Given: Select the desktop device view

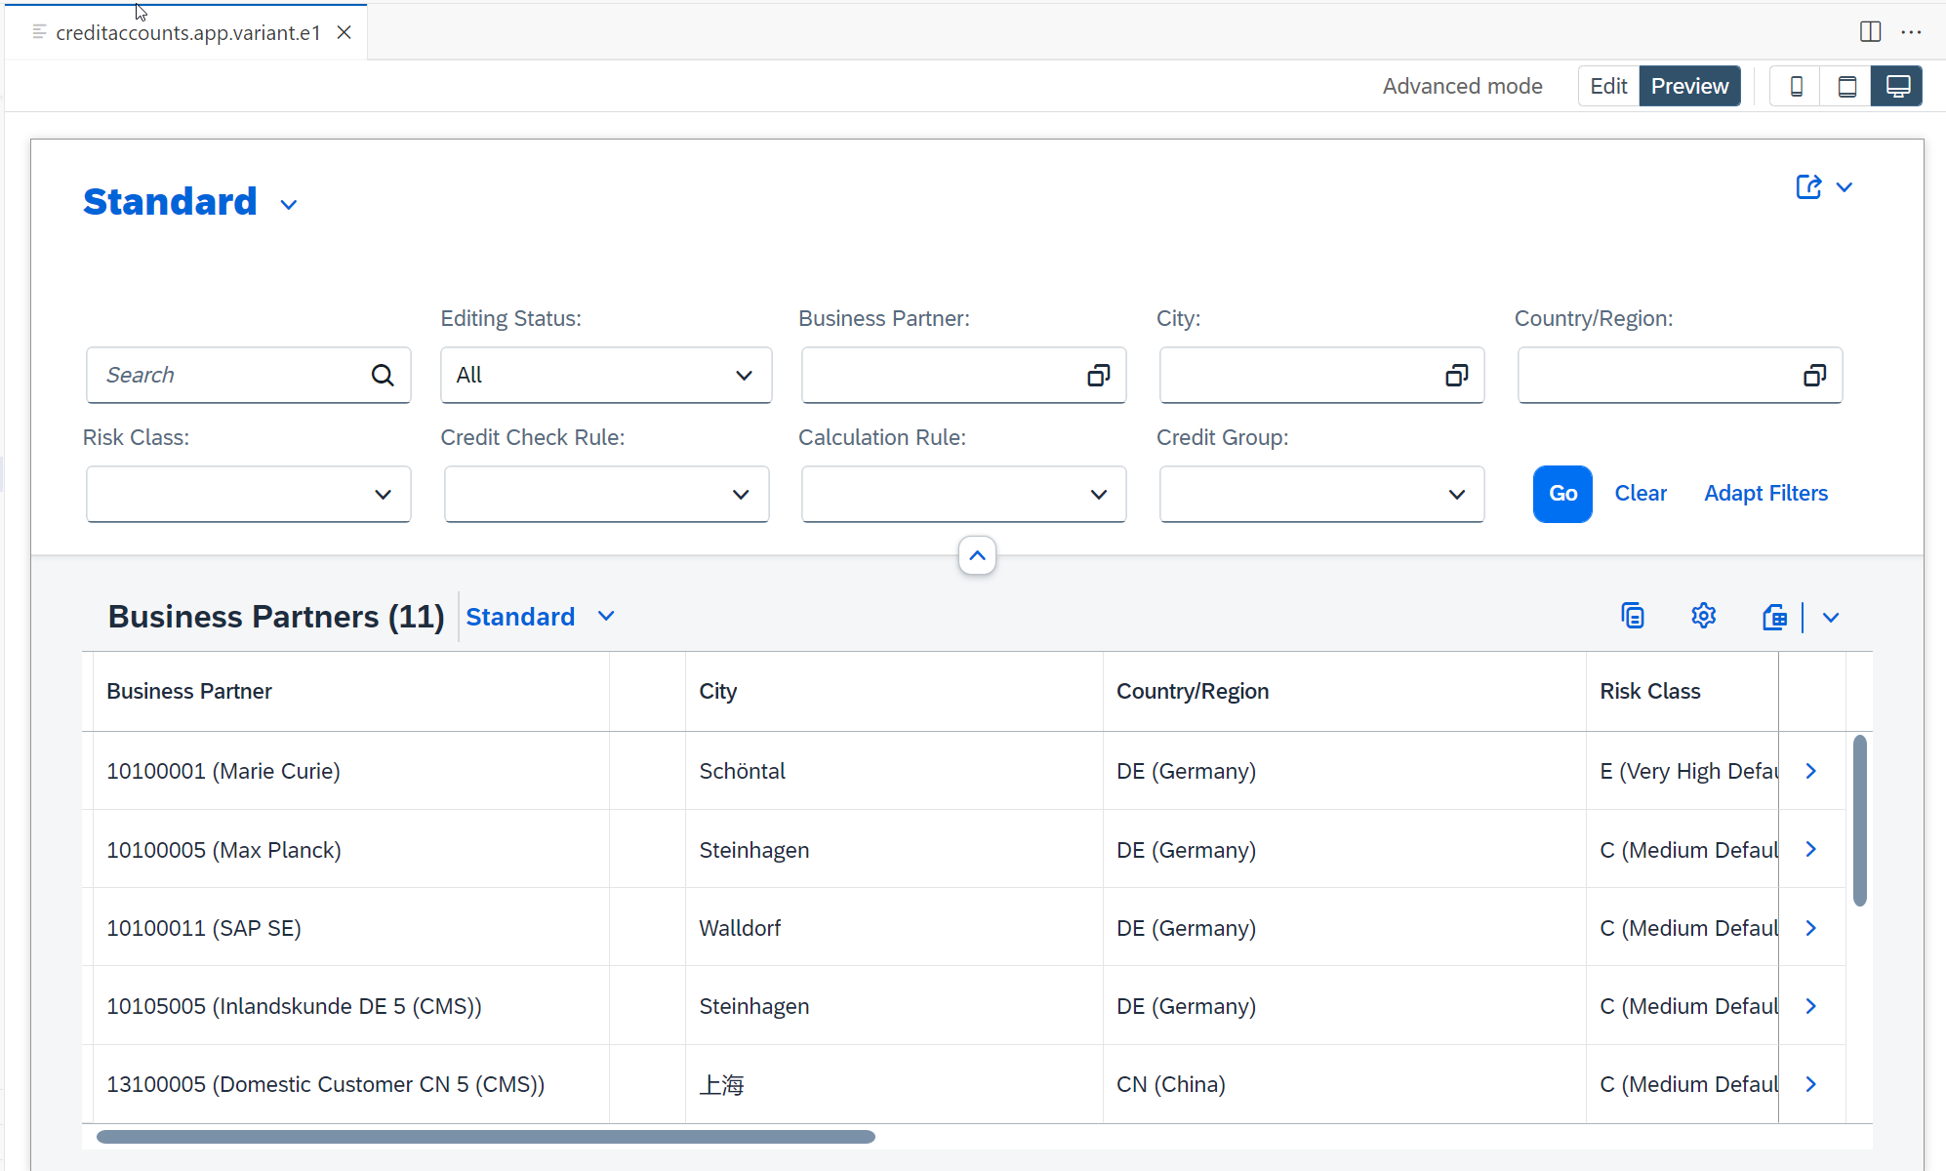Looking at the screenshot, I should [x=1897, y=86].
